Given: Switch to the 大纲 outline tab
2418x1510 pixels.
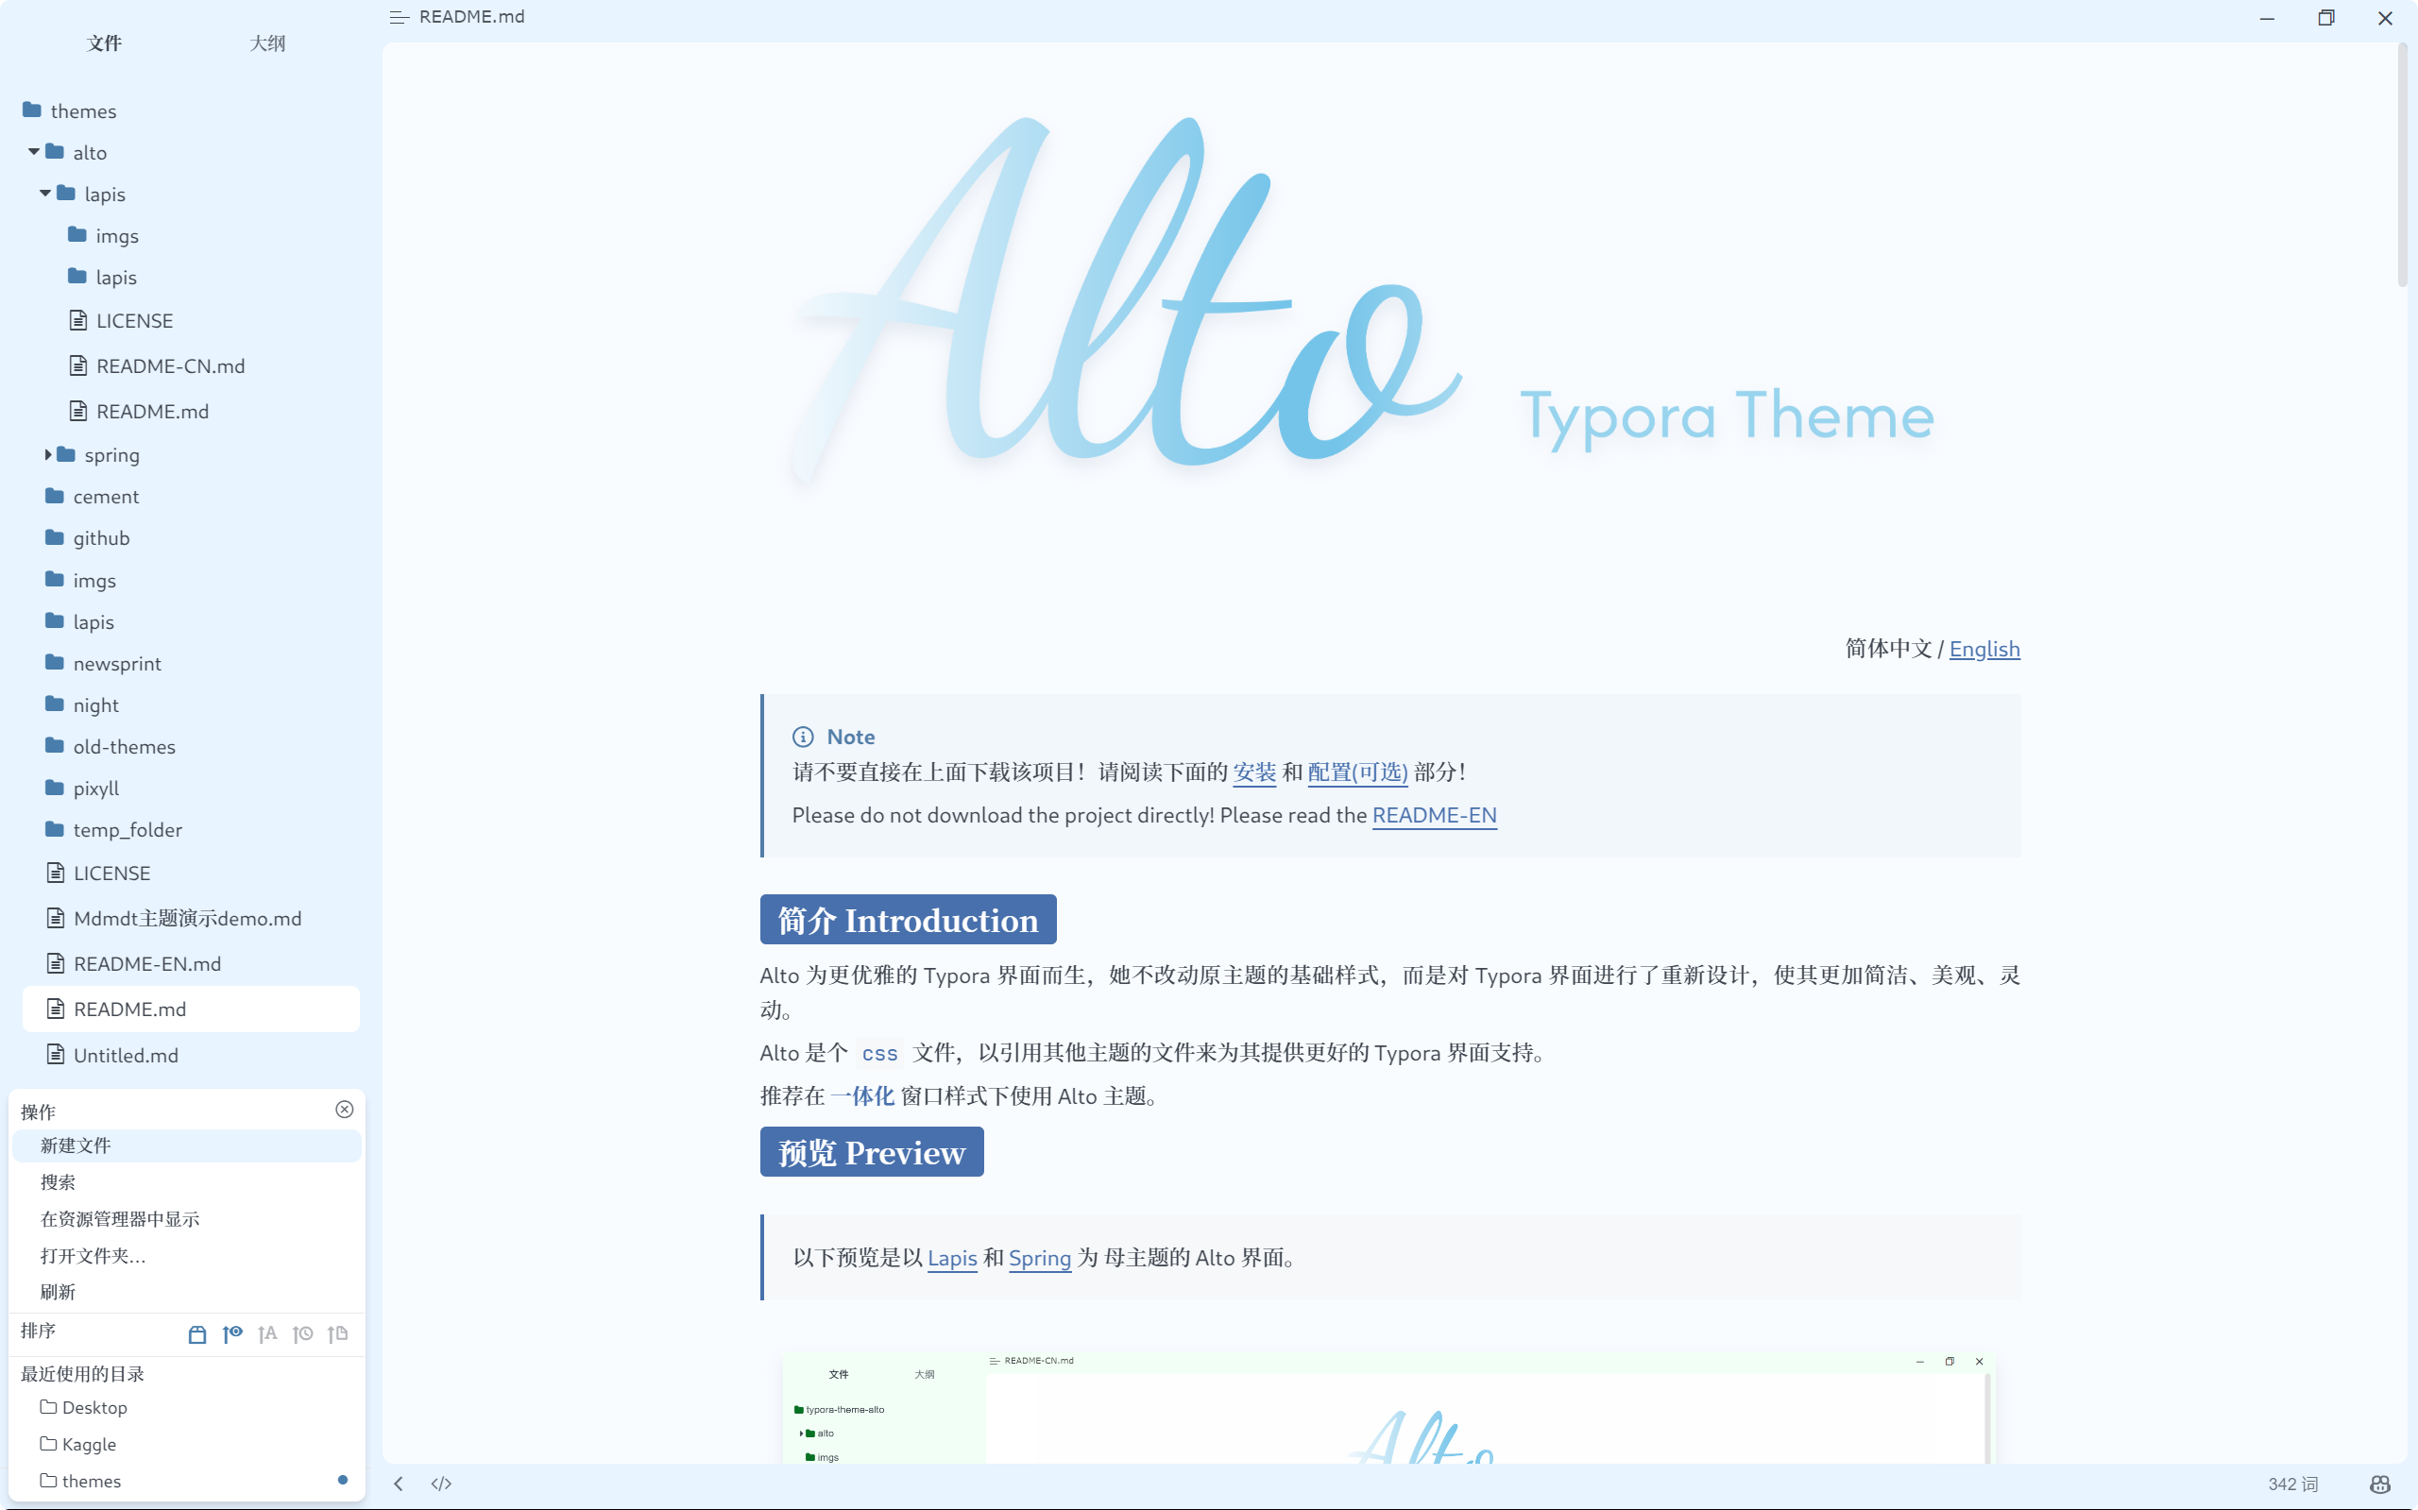Looking at the screenshot, I should coord(266,42).
